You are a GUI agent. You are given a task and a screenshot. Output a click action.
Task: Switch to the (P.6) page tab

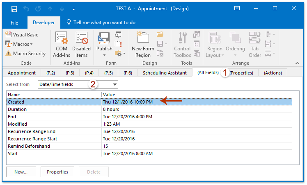[128, 73]
